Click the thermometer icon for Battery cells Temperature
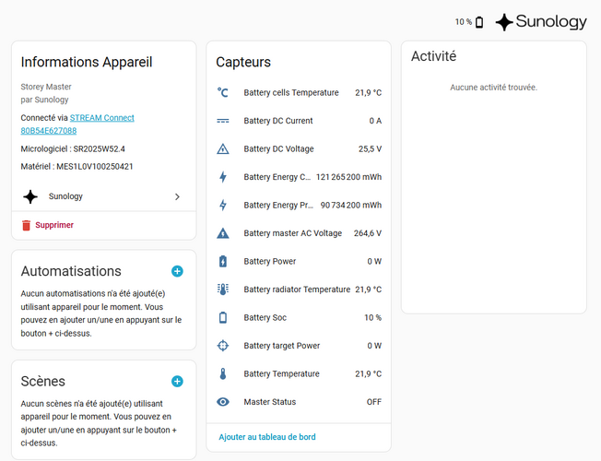The image size is (601, 461). point(223,92)
